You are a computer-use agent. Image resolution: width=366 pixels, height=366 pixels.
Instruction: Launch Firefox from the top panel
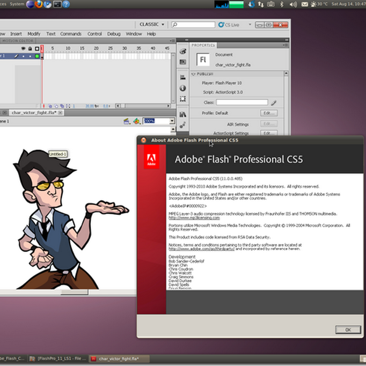tap(38, 4)
